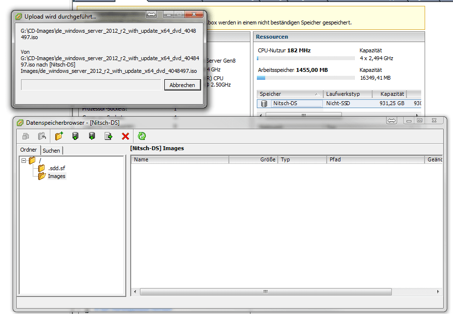453x314 pixels.
Task: Select the Nitsch-DS datastore row
Action: tap(339, 103)
